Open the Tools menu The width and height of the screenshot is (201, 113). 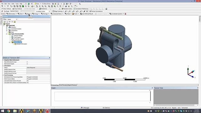pos(17,4)
